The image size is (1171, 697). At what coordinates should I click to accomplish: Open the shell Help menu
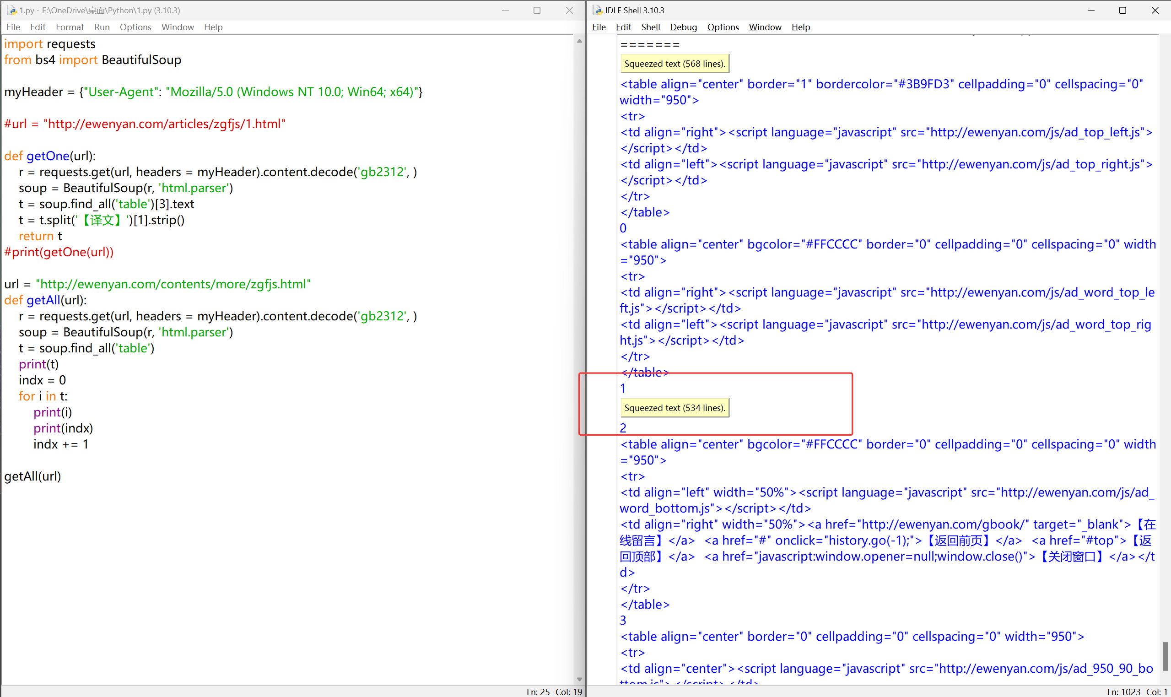tap(800, 27)
